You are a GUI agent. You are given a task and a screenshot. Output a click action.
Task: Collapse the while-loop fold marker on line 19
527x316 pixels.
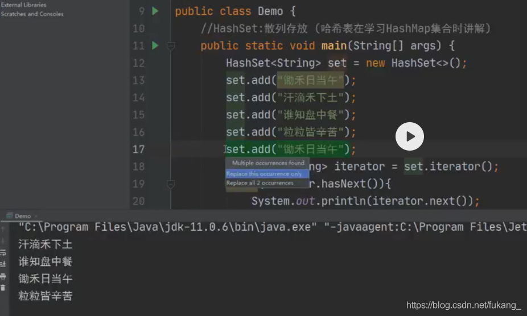(170, 184)
